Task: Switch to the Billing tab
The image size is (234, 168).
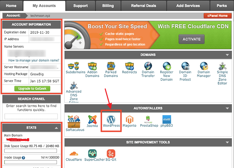Action: pos(108,6)
